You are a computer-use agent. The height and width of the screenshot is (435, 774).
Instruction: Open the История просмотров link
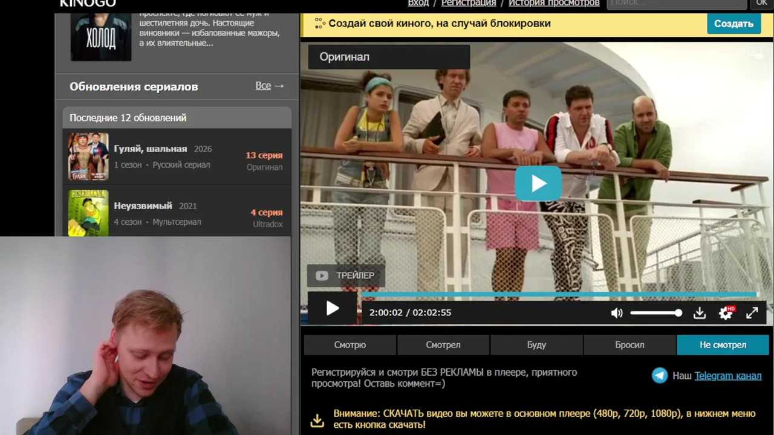554,3
